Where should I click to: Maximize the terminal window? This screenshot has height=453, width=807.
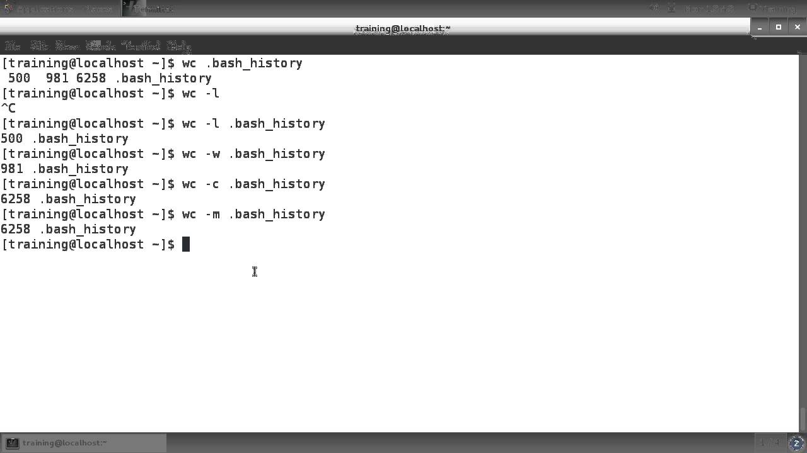pos(779,28)
